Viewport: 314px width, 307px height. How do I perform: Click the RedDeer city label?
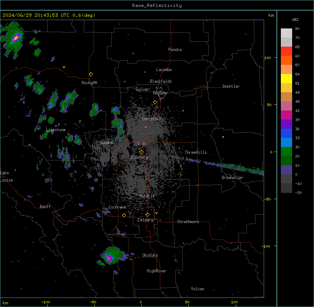pyautogui.click(x=160, y=93)
